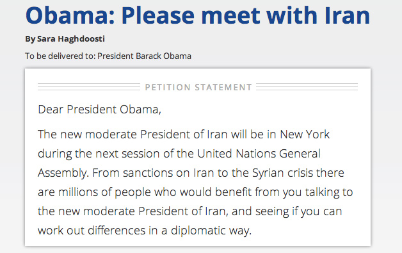Click the author name Sara Haghdoosti
This screenshot has width=402, height=253.
coord(71,38)
